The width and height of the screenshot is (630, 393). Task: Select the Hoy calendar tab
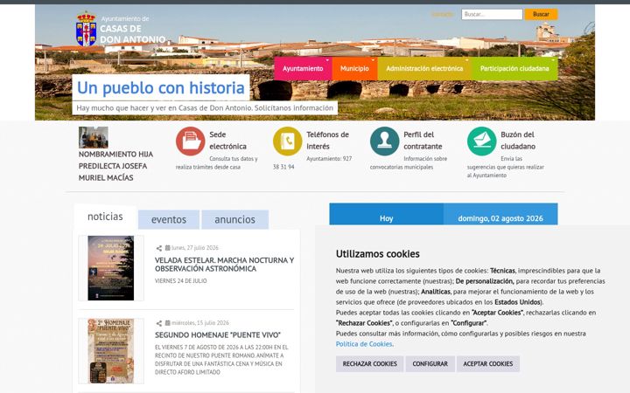(387, 214)
